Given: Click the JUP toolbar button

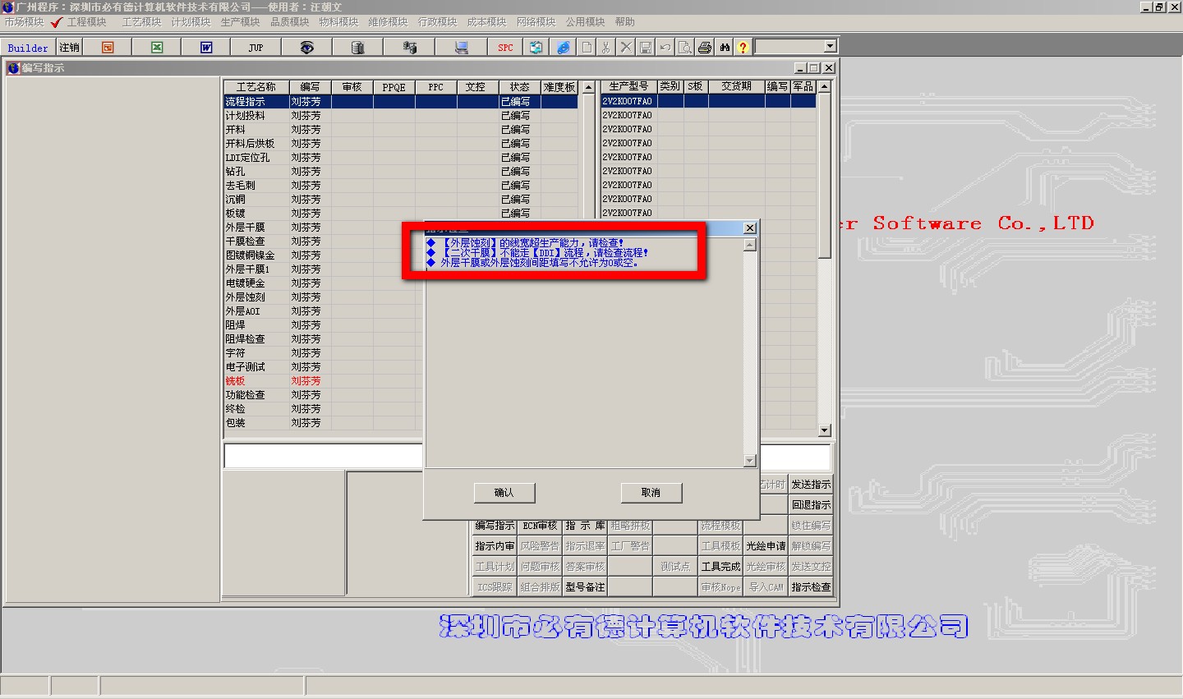Looking at the screenshot, I should [x=255, y=48].
